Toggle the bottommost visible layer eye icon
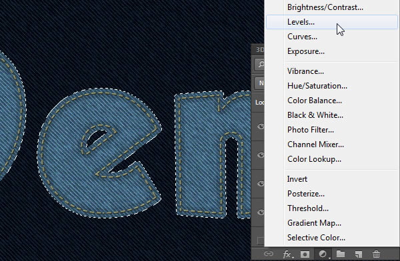Viewport: 400px width, 261px height. 261,212
